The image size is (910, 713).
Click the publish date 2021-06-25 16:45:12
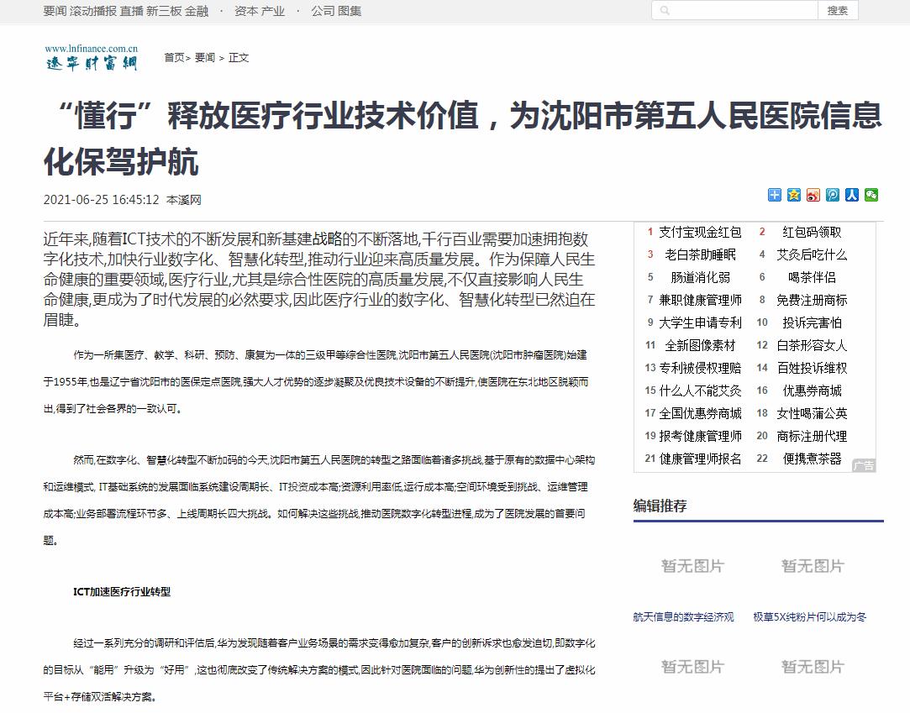click(x=101, y=200)
